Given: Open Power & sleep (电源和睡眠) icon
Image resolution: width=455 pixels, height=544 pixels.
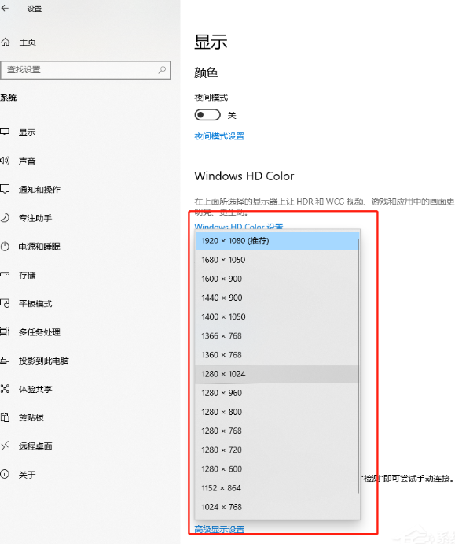Looking at the screenshot, I should (5, 246).
